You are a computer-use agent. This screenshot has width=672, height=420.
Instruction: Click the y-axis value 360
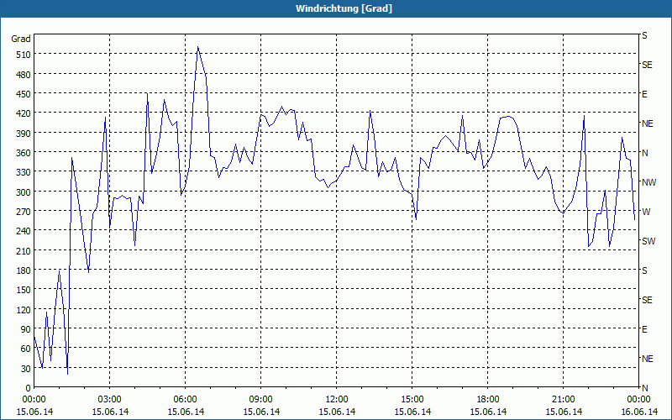(24, 153)
